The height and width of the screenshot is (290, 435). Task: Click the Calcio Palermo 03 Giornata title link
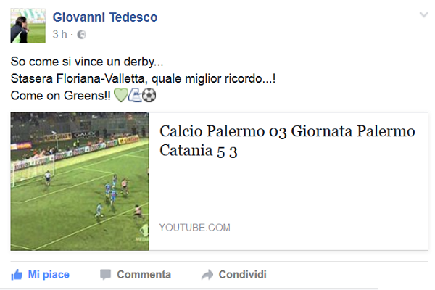[287, 141]
